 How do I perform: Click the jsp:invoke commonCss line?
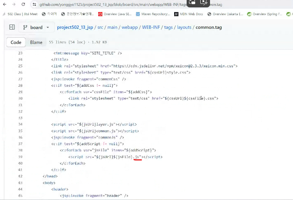pos(88,79)
